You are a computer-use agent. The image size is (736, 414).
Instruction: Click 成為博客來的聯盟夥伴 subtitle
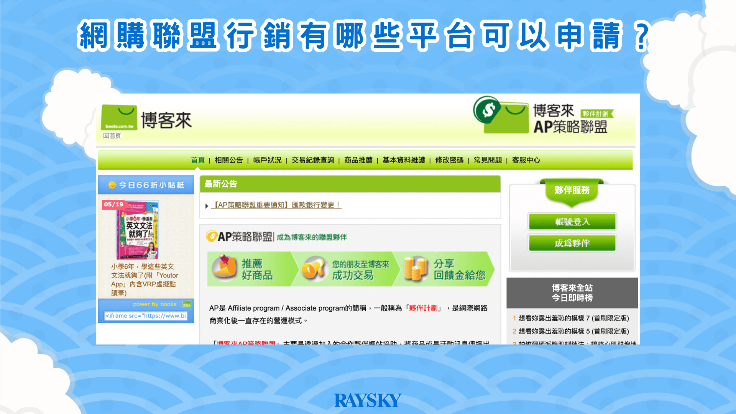312,237
